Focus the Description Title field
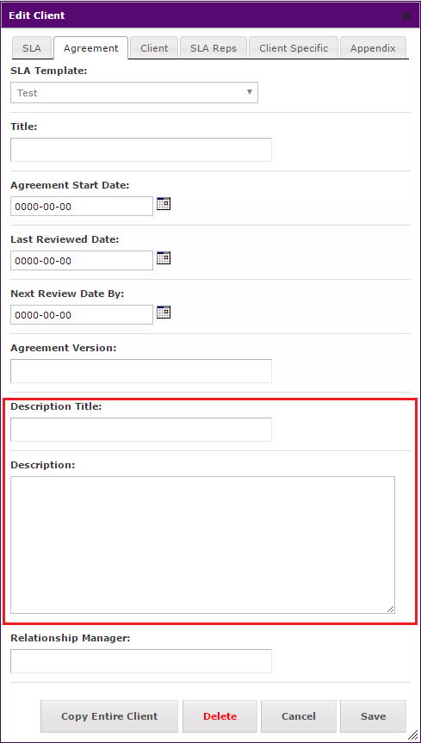The image size is (421, 743). (x=141, y=430)
